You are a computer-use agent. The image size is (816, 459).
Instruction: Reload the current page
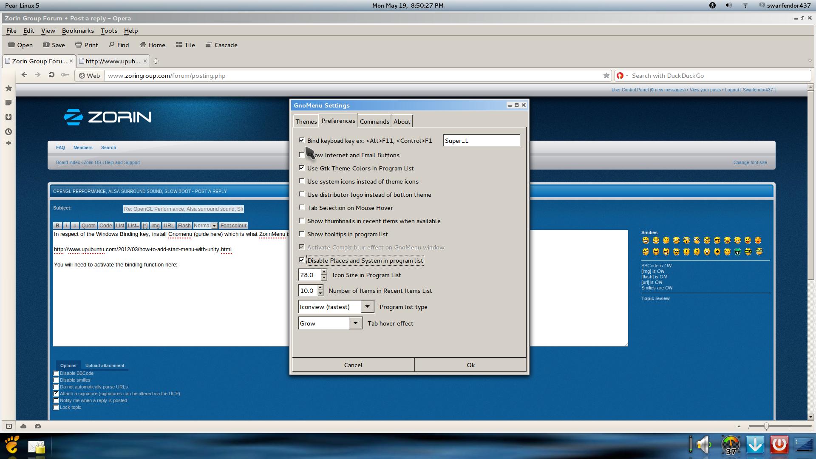pos(51,75)
